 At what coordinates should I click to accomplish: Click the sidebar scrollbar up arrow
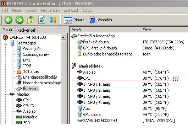(x=63, y=37)
